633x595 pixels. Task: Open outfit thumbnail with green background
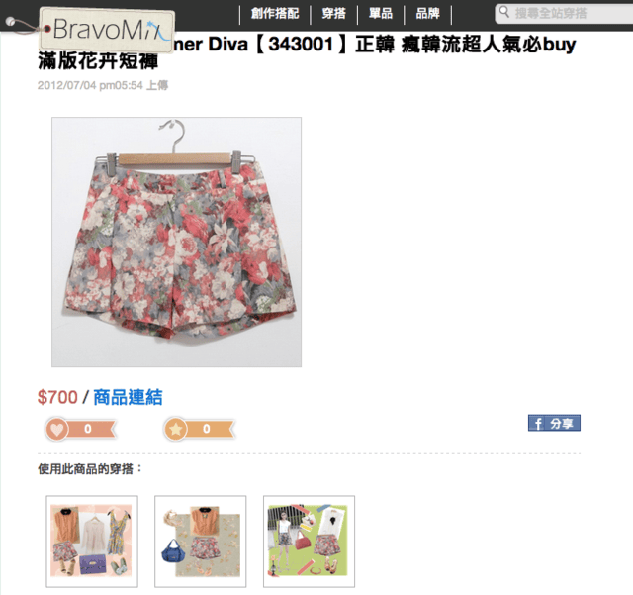[310, 542]
